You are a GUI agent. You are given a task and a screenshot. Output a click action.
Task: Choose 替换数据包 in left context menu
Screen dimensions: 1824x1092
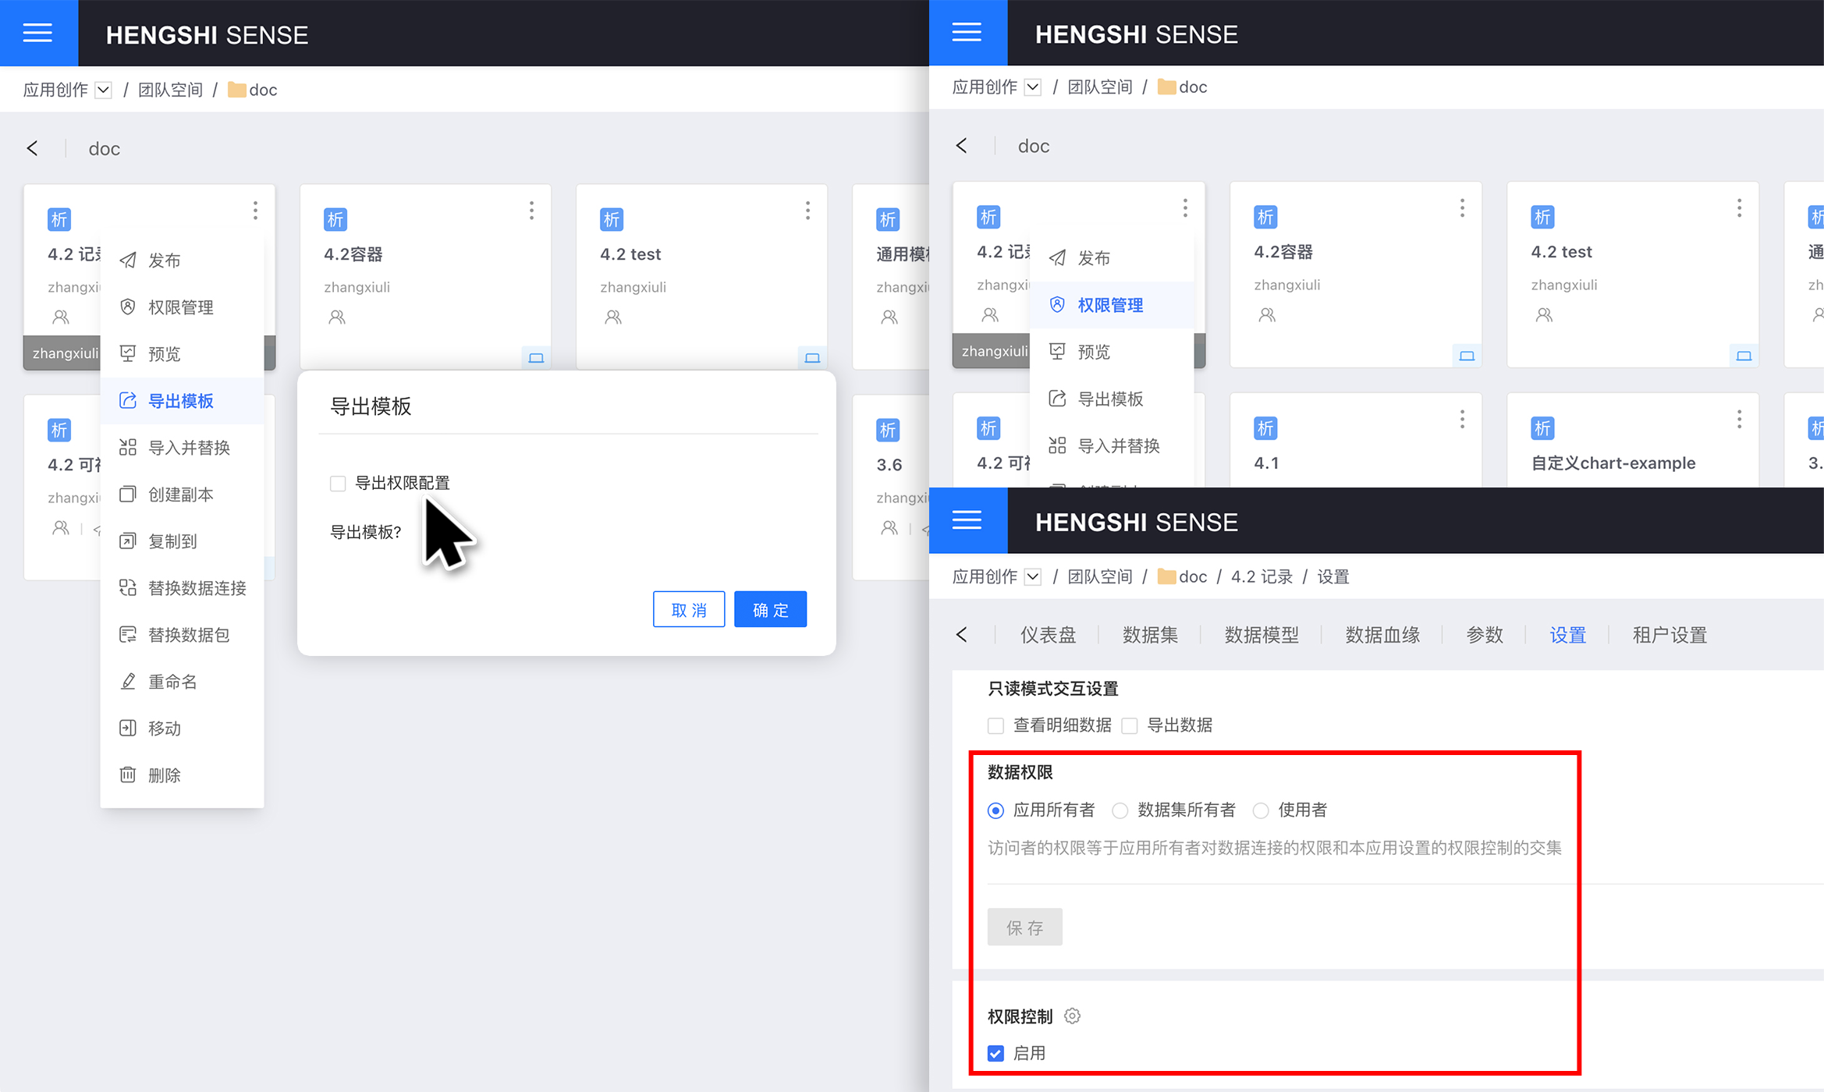point(182,635)
